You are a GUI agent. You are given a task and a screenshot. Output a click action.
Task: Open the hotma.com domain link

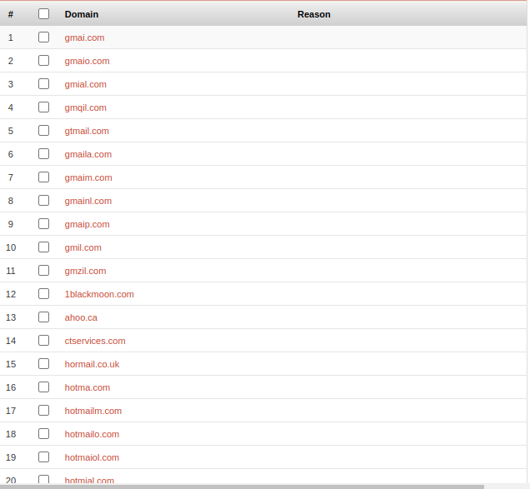tap(87, 387)
